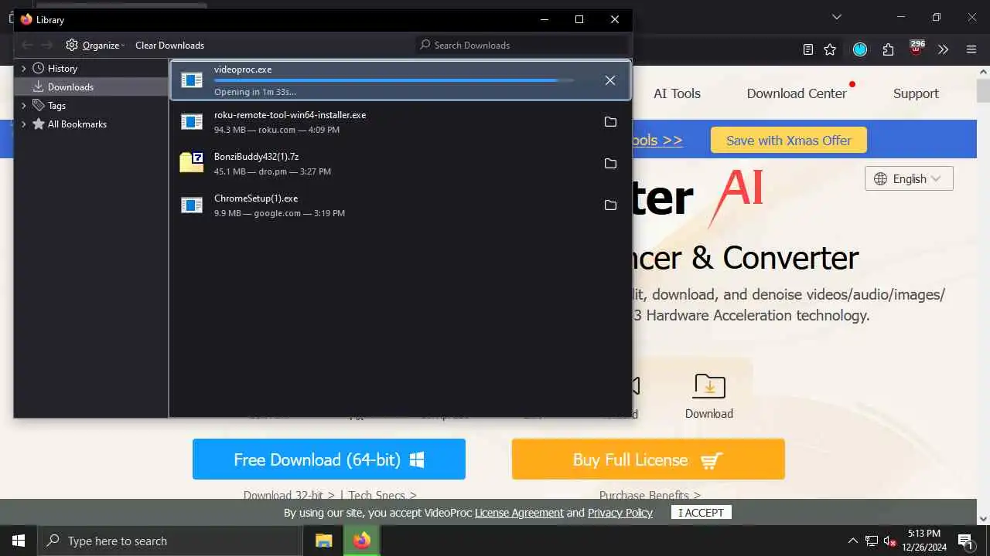This screenshot has width=990, height=556.
Task: Open the Firefox extensions puzzle icon
Action: [x=888, y=49]
